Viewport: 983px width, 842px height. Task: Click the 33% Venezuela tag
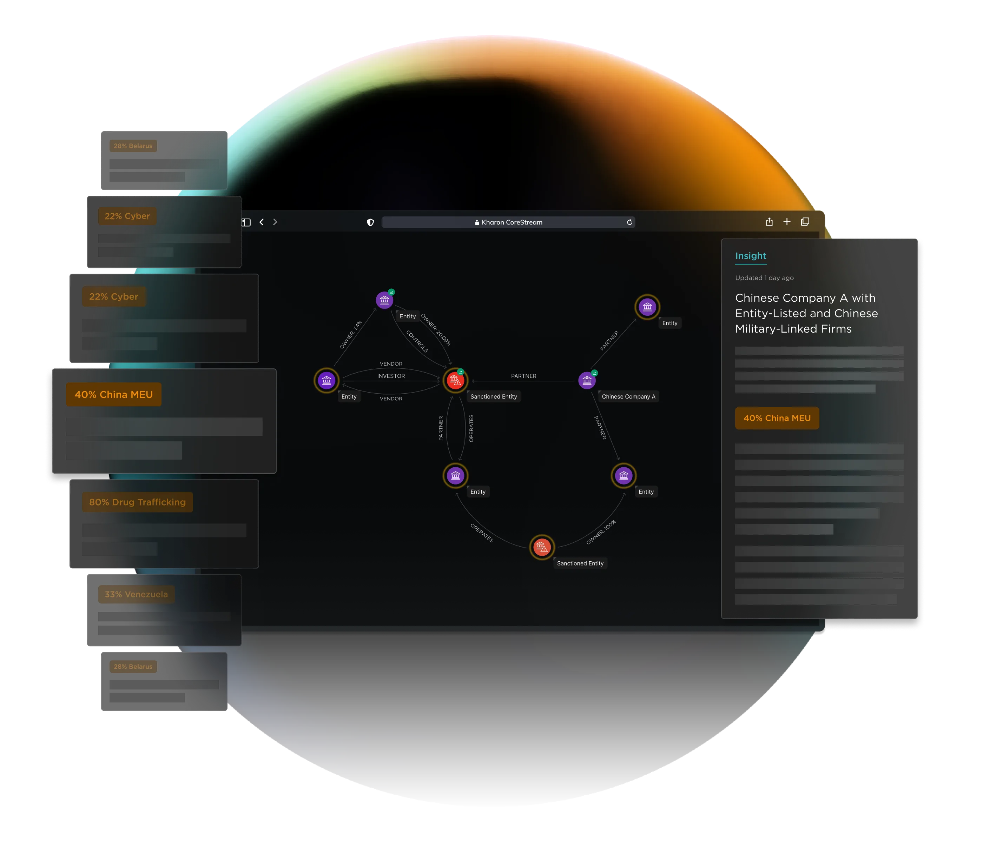(x=136, y=594)
